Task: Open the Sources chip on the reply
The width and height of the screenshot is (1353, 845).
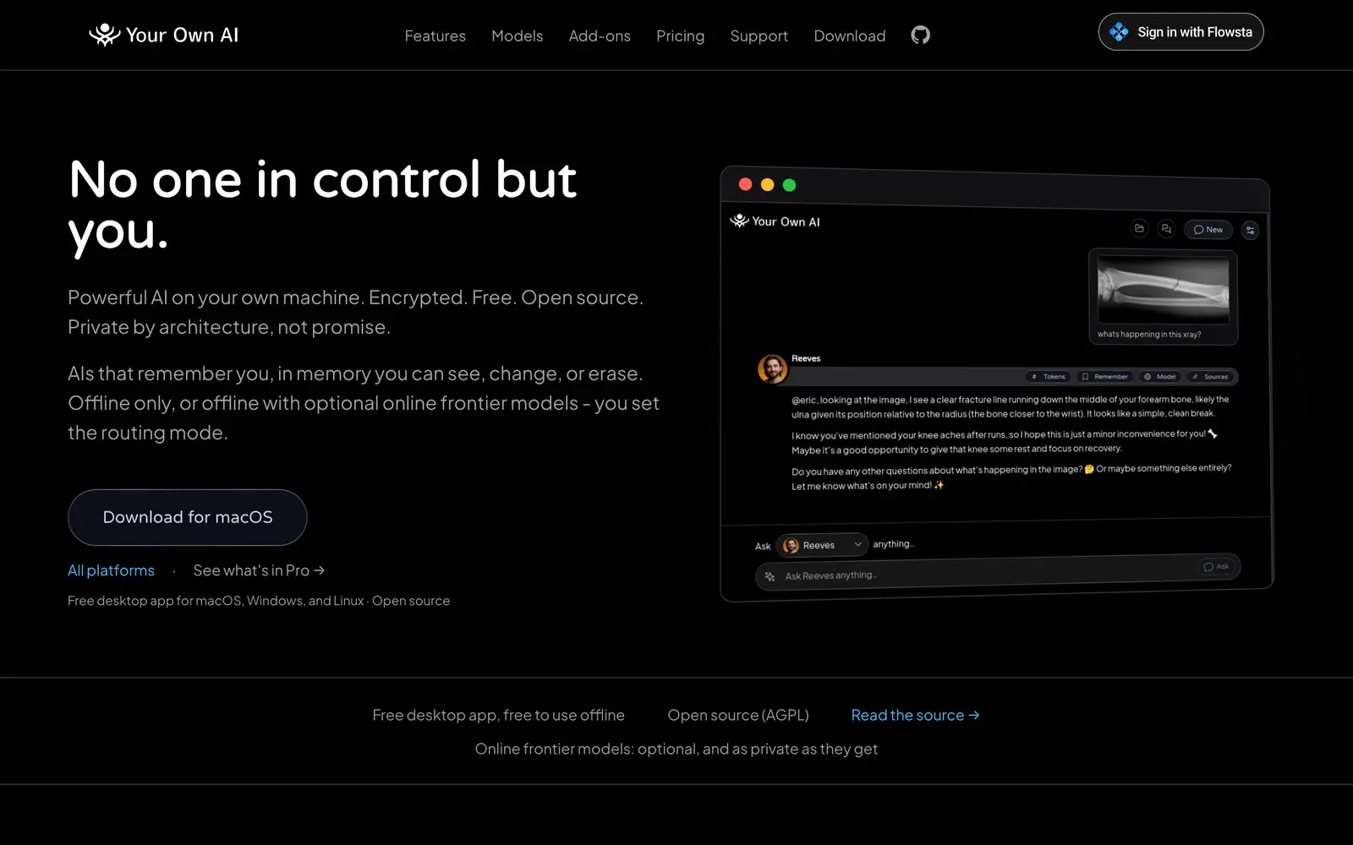Action: (1211, 377)
